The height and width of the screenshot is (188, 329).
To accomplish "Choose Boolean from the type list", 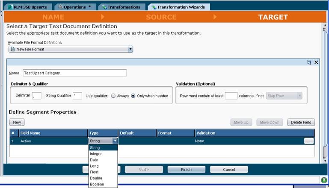I will 97,184.
